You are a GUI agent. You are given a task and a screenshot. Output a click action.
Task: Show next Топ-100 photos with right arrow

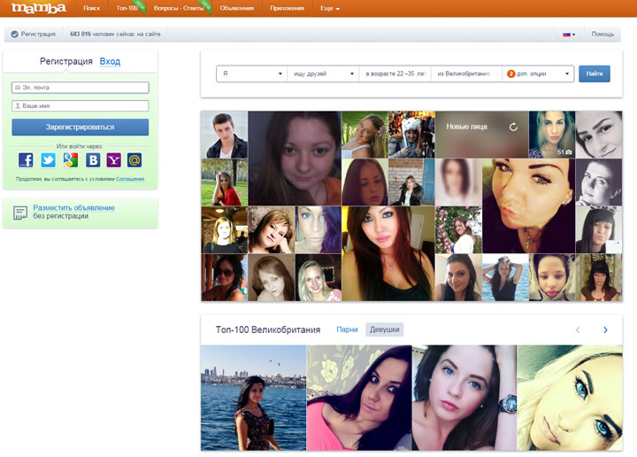605,329
